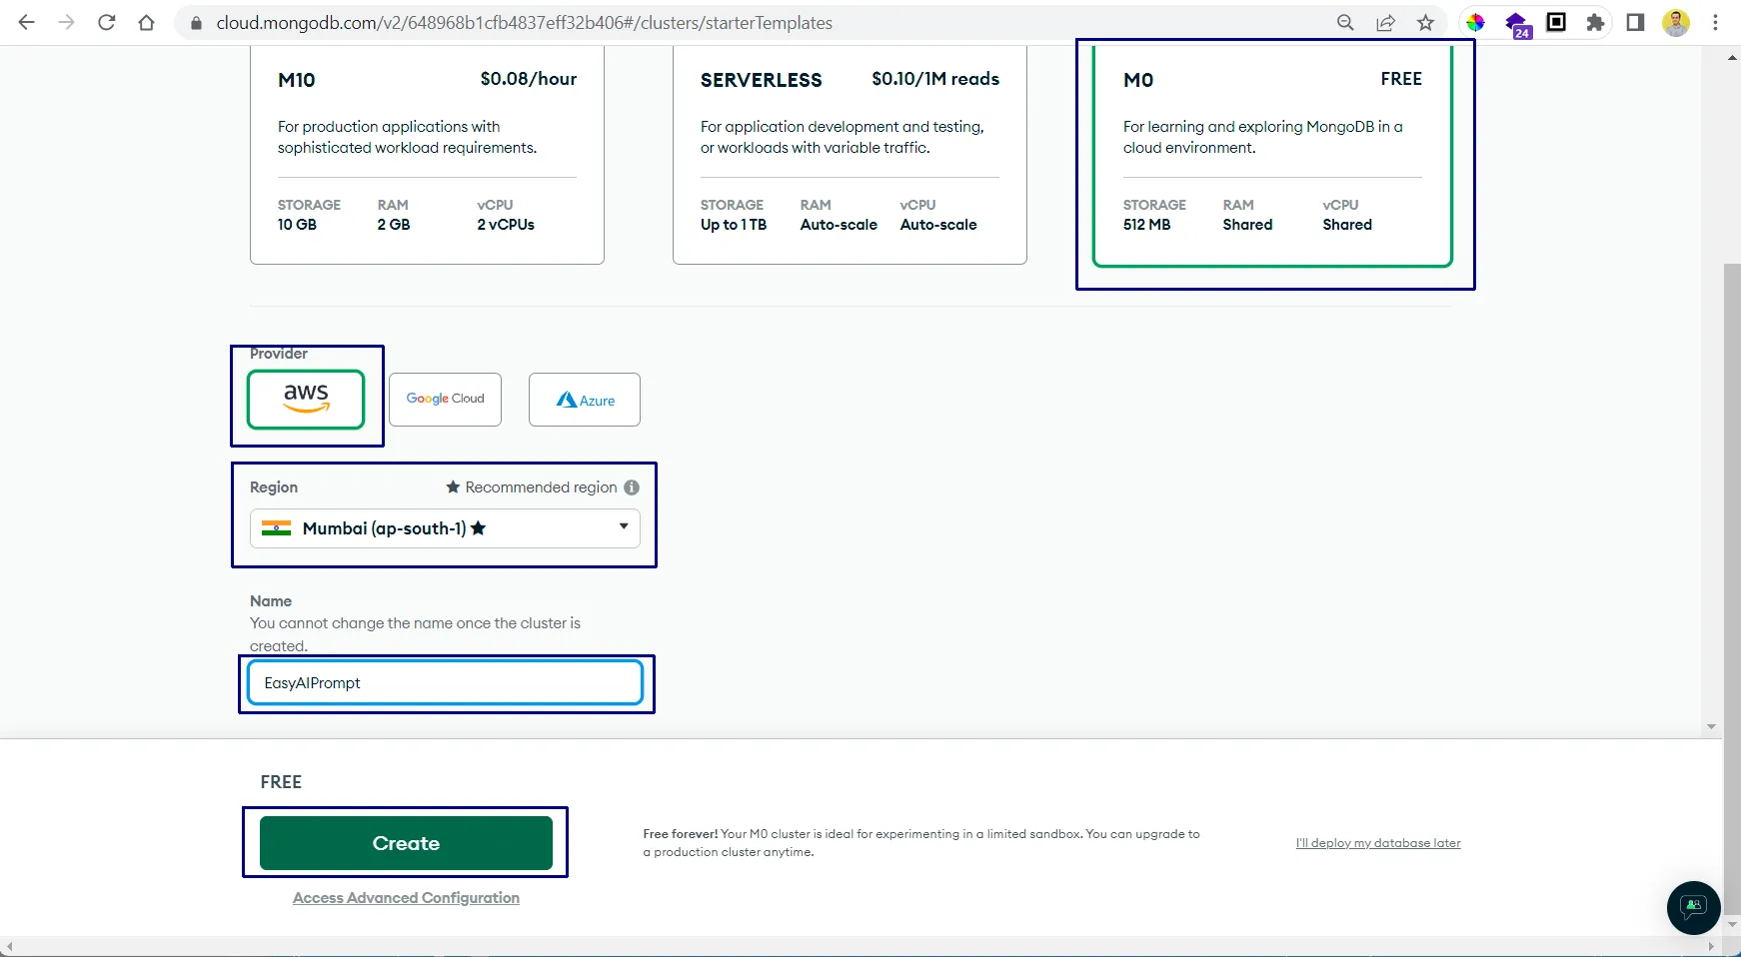The image size is (1741, 957).
Task: Click the scrollbar up arrow
Action: (x=1732, y=58)
